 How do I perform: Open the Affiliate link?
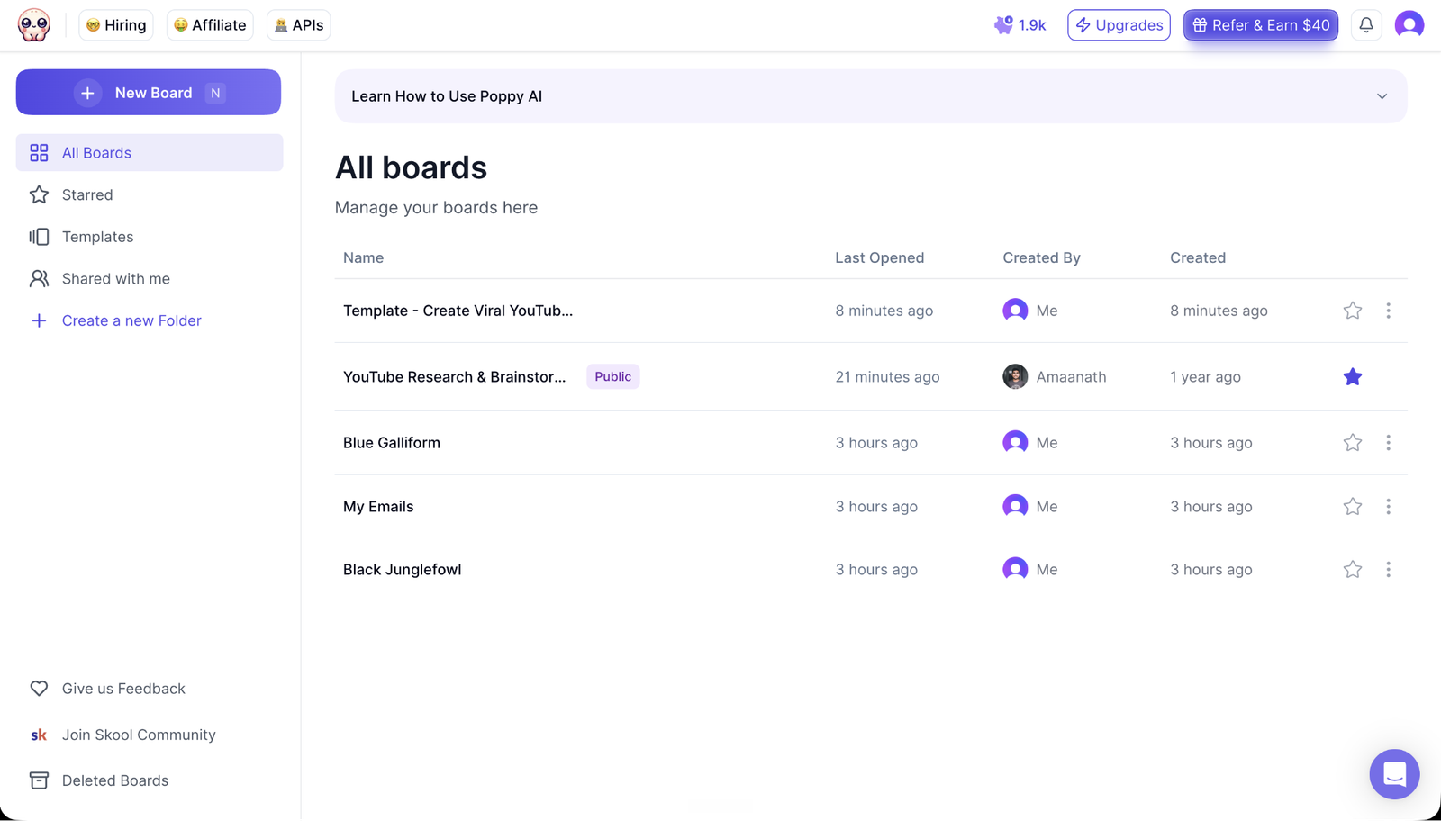click(x=210, y=25)
